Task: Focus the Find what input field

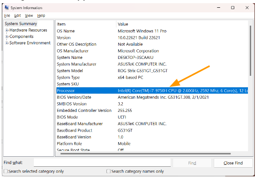Action: tap(102, 162)
